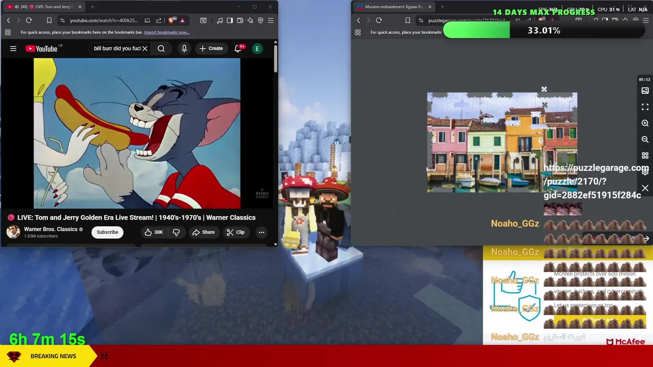Open a new tab in the YouTube window
This screenshot has width=653, height=367.
(92, 7)
